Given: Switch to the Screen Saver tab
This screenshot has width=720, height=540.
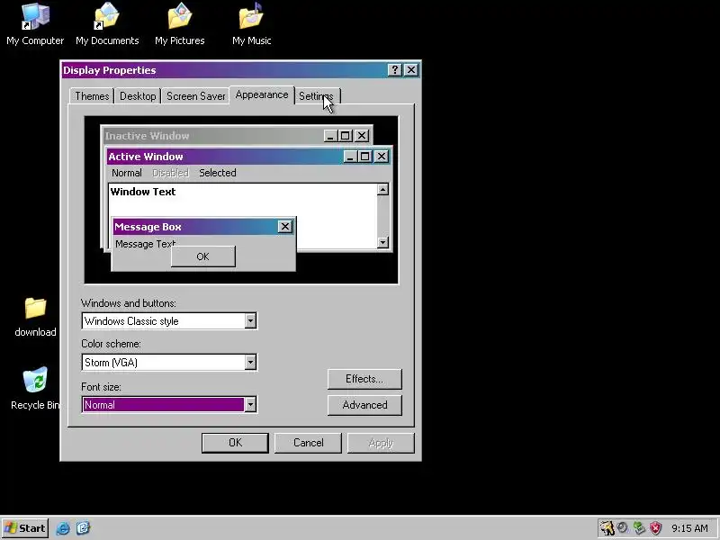Looking at the screenshot, I should tap(195, 96).
